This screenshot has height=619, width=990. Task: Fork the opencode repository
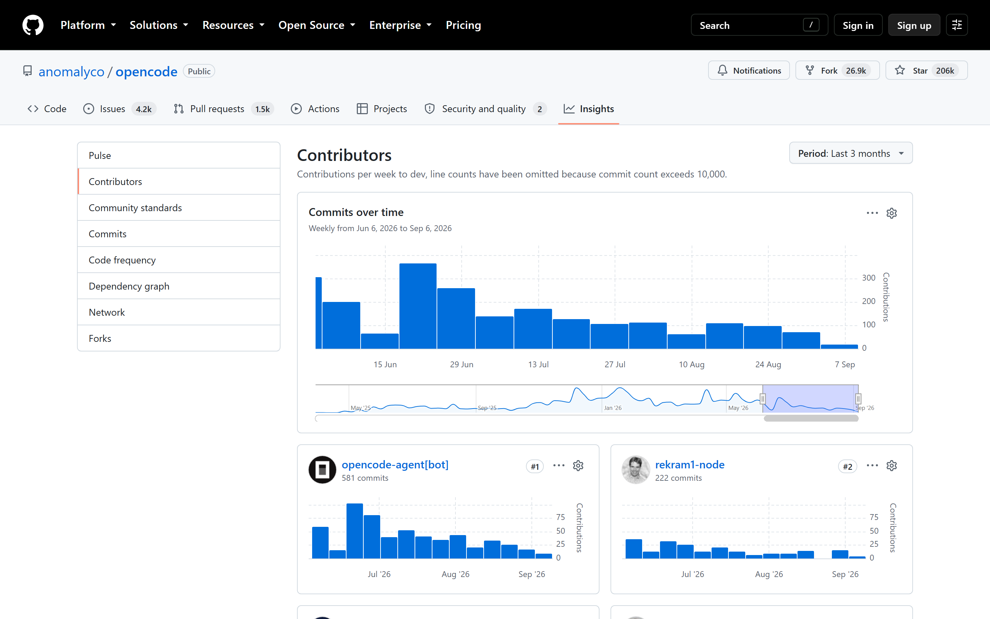(837, 70)
